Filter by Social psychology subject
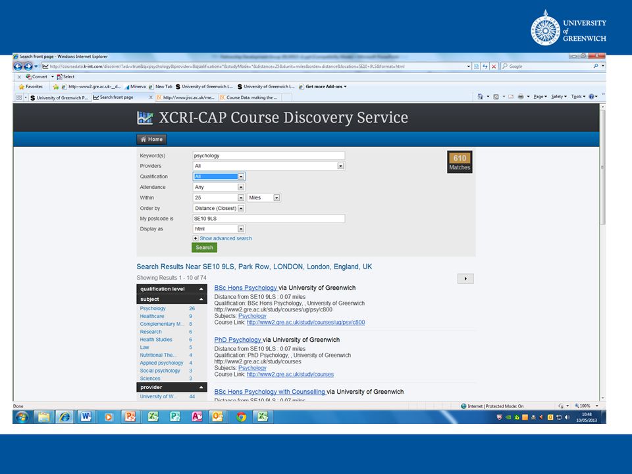Screen dimensions: 632x474 pos(160,371)
